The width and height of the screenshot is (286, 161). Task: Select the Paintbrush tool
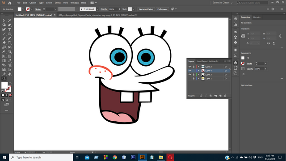coord(4,38)
